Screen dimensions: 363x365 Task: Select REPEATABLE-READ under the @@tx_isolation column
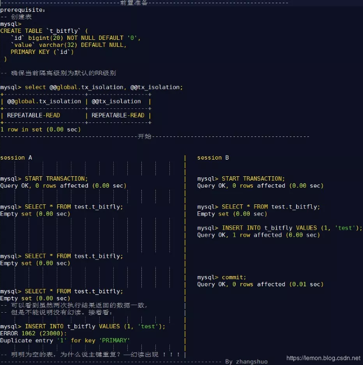click(118, 115)
